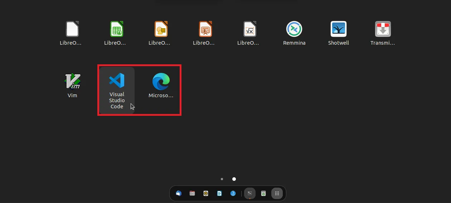Go to first app grid page dot
The image size is (451, 203).
pos(222,179)
